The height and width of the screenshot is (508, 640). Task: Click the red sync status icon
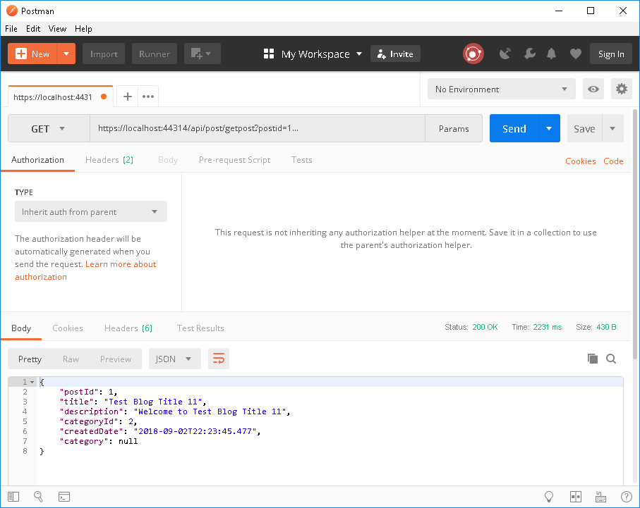click(473, 54)
